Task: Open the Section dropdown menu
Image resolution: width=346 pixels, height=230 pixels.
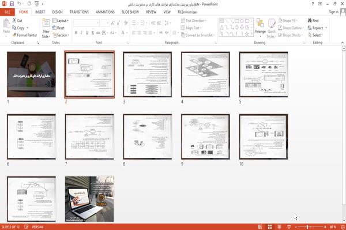Action: 61,35
